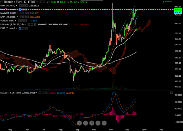Image resolution: width=183 pixels, height=131 pixels.
Task: Click the EMA (55, hlc3) label
Action: (8, 6)
